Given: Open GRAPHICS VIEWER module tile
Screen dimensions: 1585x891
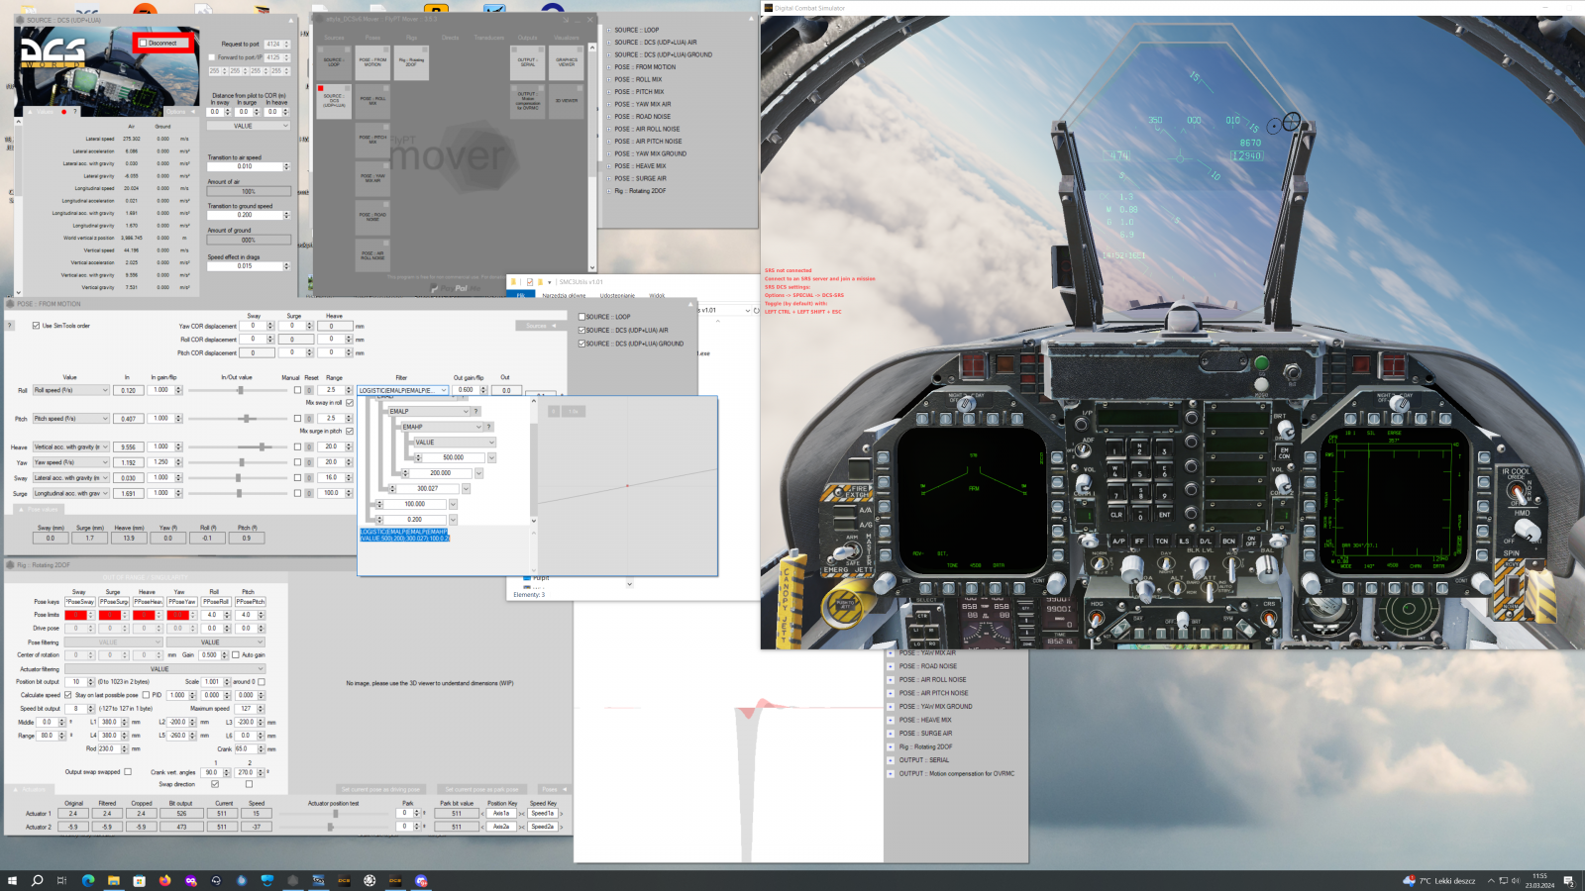Looking at the screenshot, I should tap(567, 61).
